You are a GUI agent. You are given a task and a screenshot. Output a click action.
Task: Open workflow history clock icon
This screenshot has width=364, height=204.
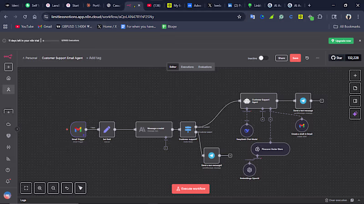tap(307, 58)
